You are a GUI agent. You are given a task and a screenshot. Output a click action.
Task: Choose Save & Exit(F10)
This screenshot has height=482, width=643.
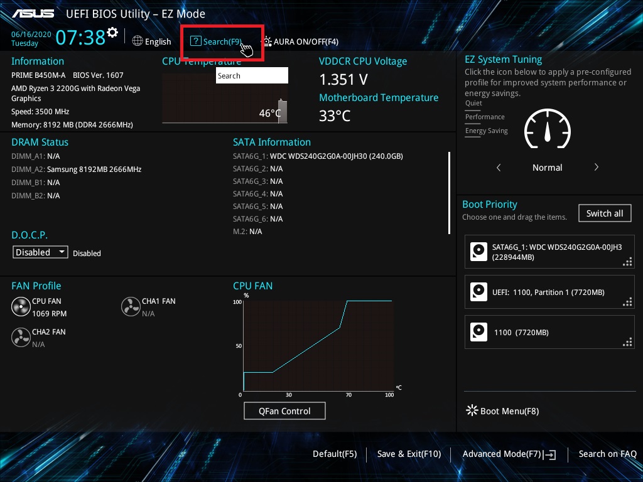(409, 454)
